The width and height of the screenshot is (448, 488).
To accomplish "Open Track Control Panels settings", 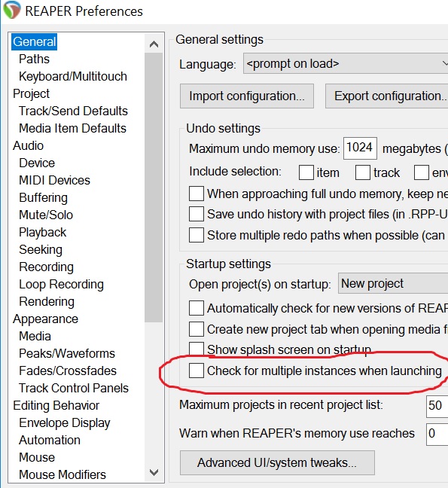I will [x=74, y=388].
